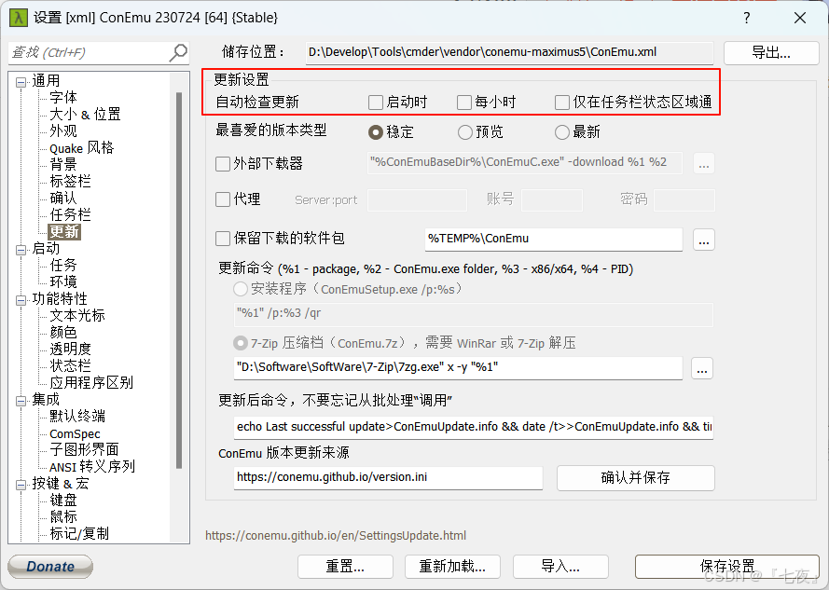Image resolution: width=829 pixels, height=590 pixels.
Task: Open the 鼠标 settings page
Action: click(63, 516)
